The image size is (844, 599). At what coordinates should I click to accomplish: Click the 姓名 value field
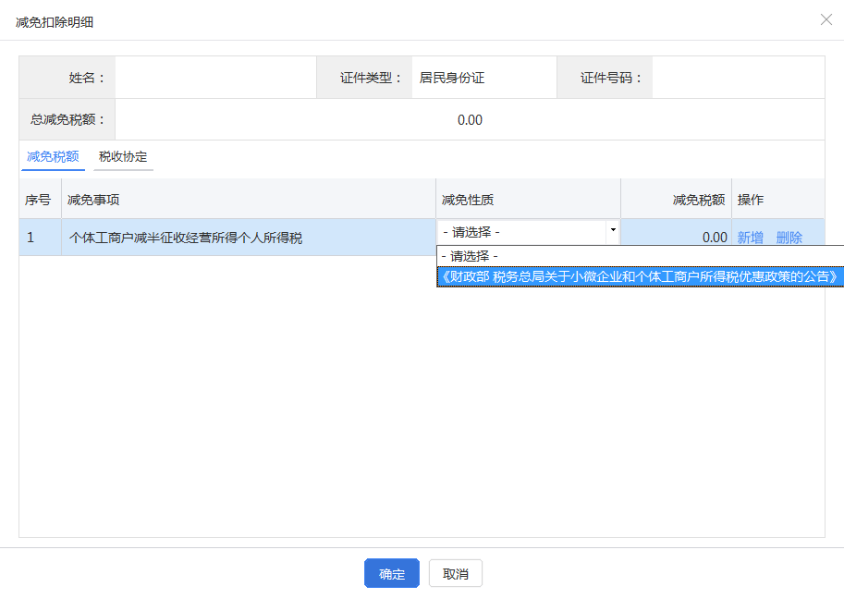tap(214, 78)
